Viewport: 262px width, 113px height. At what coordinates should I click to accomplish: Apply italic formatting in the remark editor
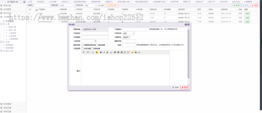(104, 52)
